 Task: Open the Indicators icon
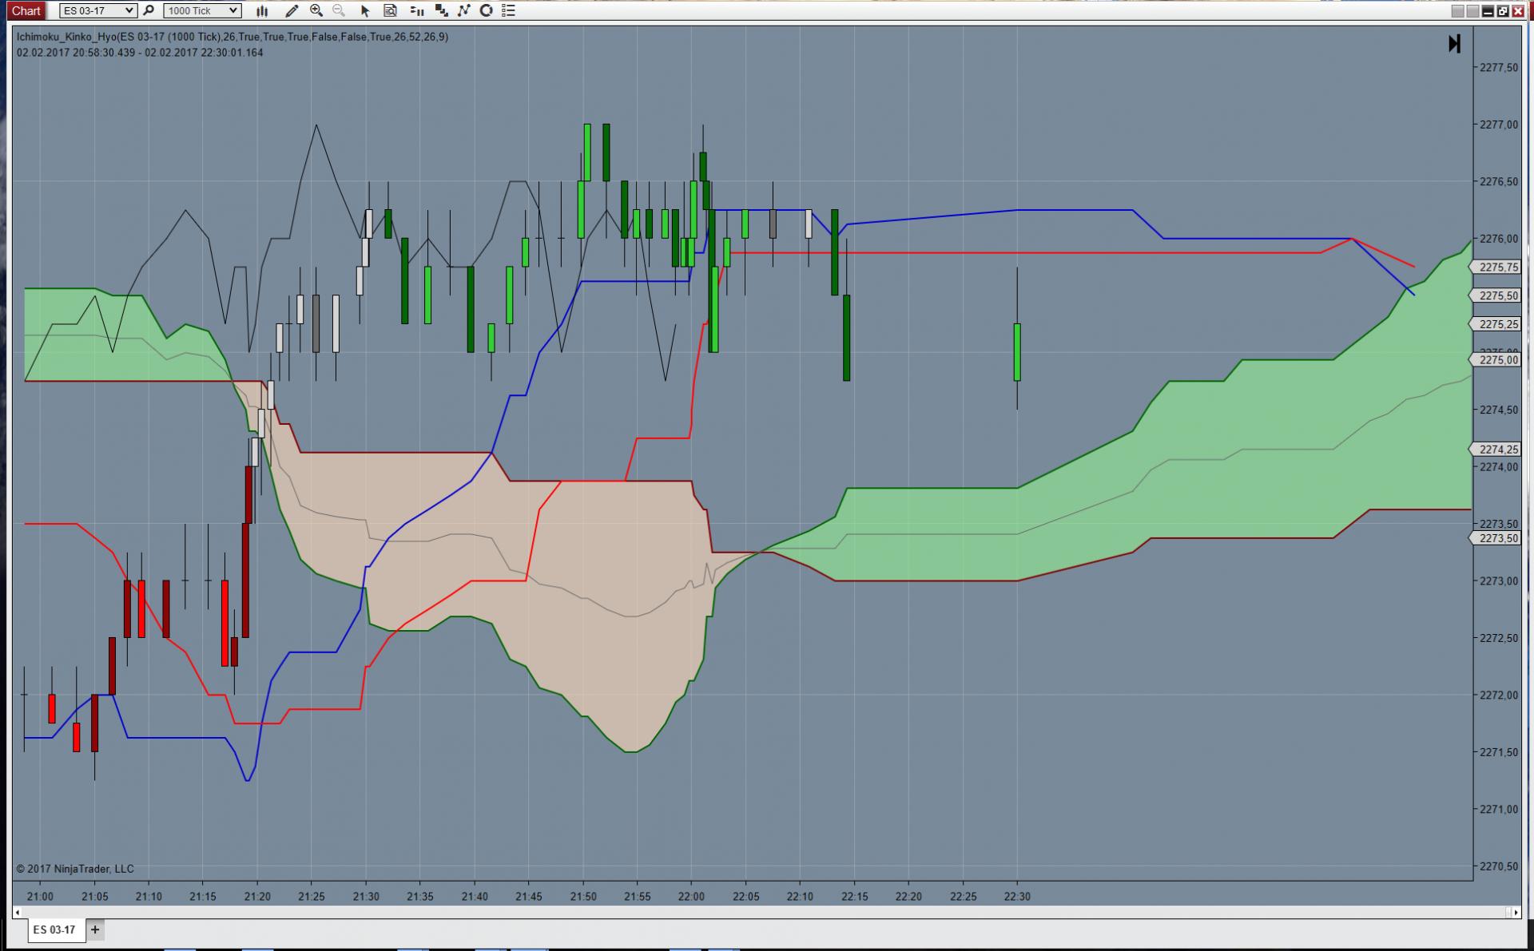click(463, 10)
